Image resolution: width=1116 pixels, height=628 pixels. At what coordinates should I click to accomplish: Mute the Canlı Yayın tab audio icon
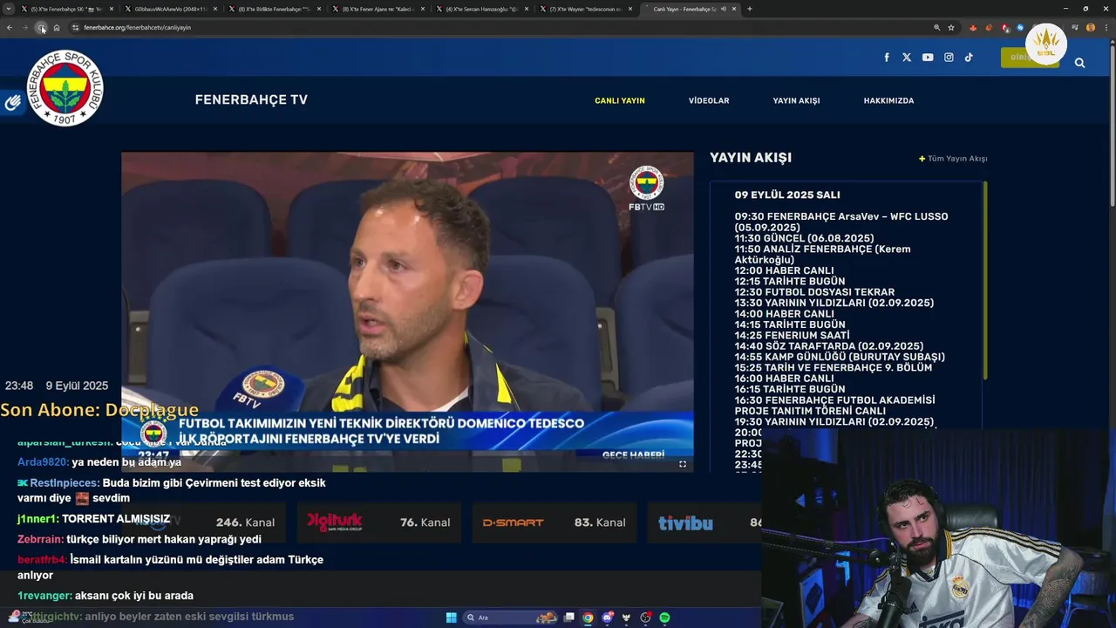pos(723,9)
